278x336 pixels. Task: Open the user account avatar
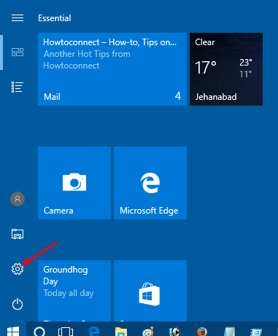[x=18, y=199]
